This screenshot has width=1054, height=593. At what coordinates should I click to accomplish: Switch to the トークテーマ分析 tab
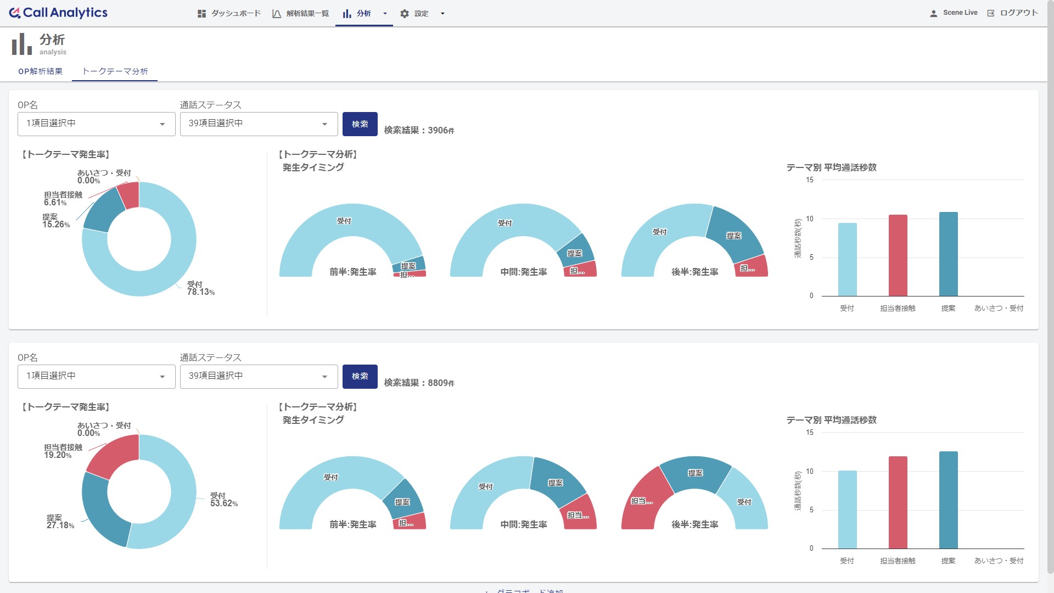click(115, 71)
